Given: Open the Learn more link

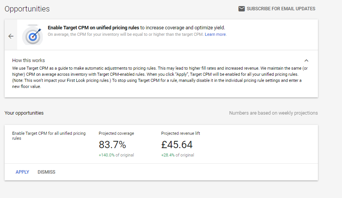Looking at the screenshot, I should (216, 35).
